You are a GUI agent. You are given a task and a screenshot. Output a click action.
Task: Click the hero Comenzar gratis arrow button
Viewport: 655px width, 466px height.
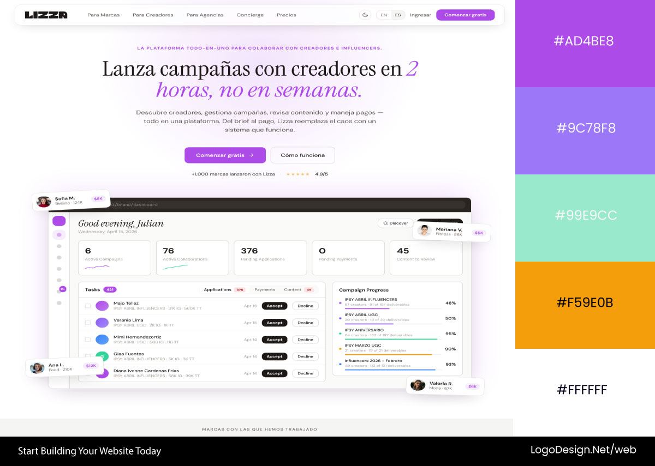pos(225,155)
